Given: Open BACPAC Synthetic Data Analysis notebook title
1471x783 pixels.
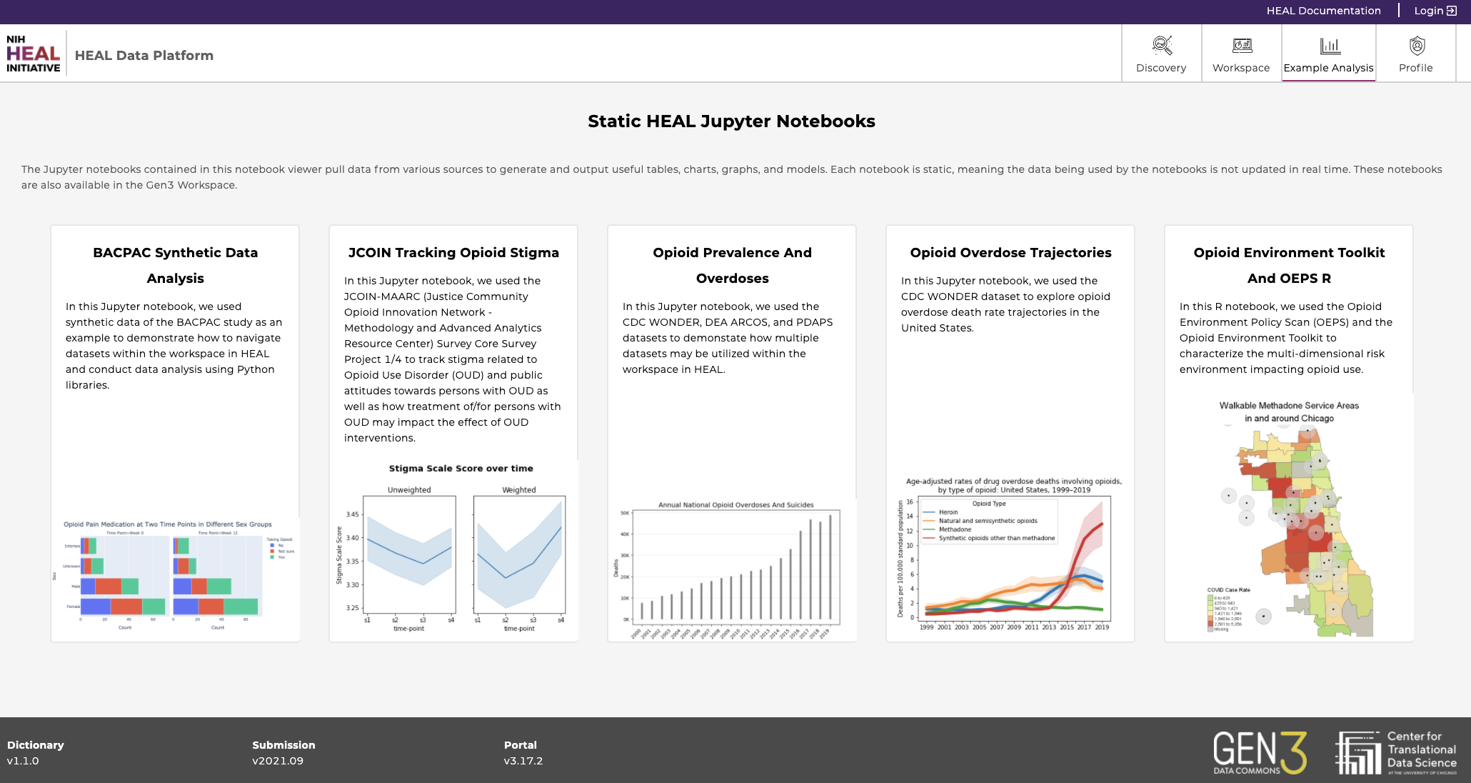Looking at the screenshot, I should (175, 265).
